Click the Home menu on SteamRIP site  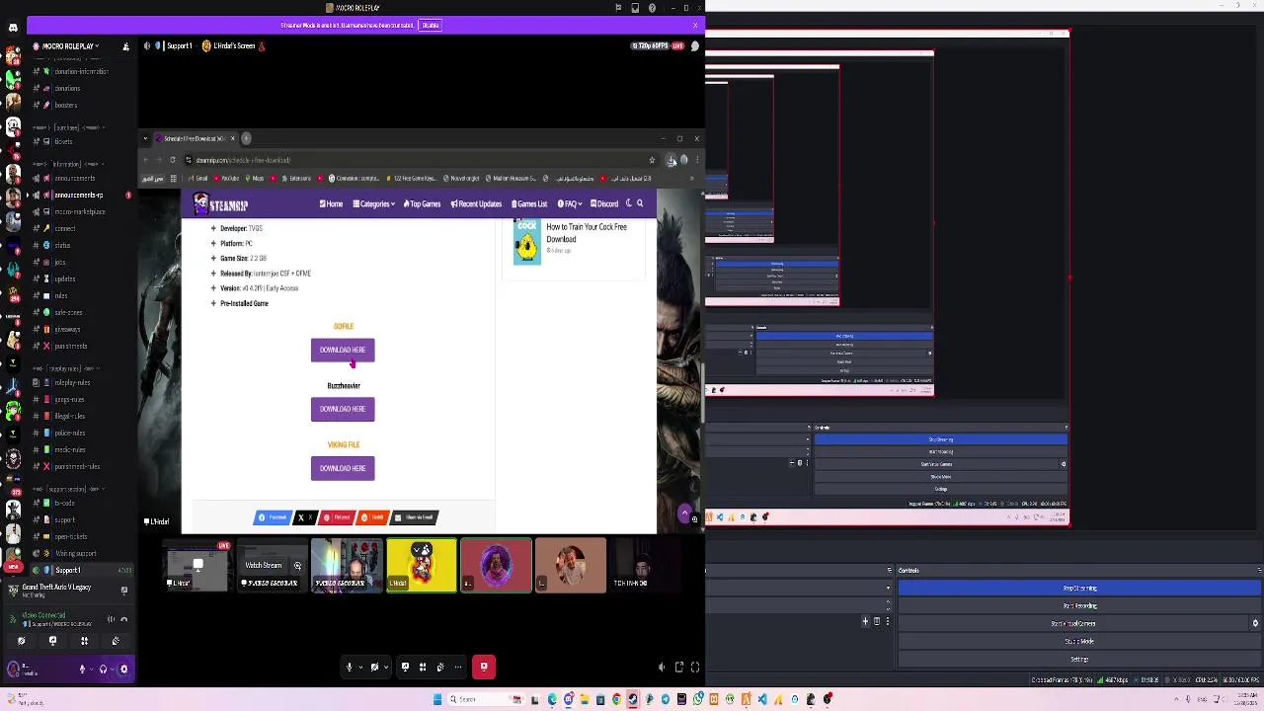tap(331, 203)
